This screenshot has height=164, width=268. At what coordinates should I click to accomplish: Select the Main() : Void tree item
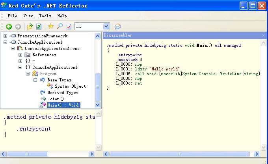pos(63,105)
